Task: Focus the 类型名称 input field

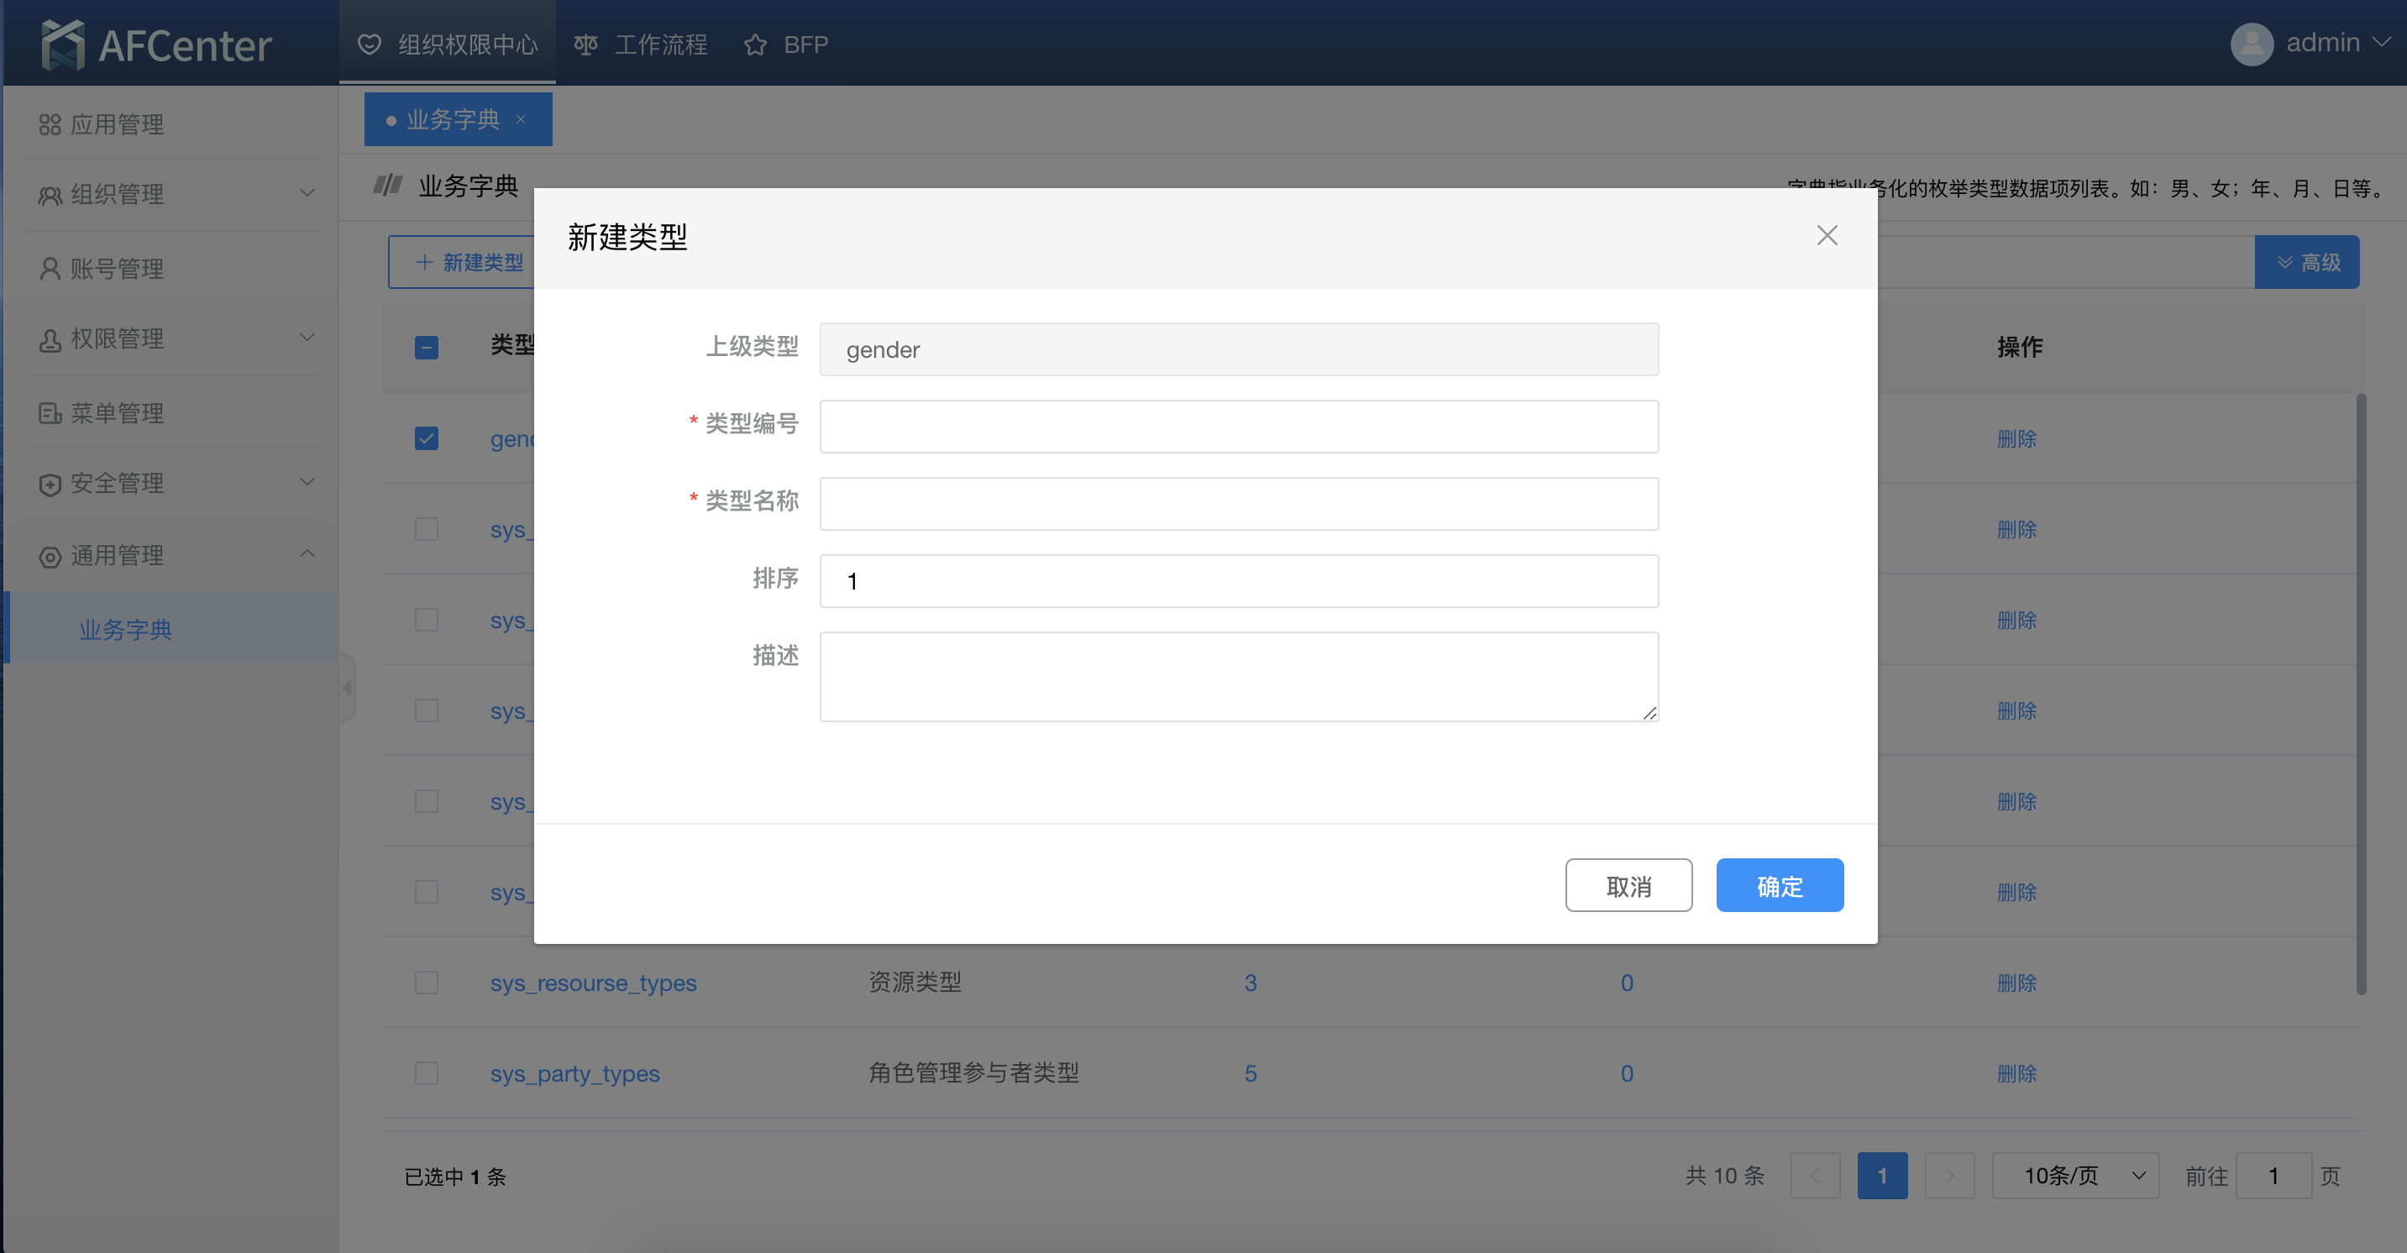Action: [1239, 504]
